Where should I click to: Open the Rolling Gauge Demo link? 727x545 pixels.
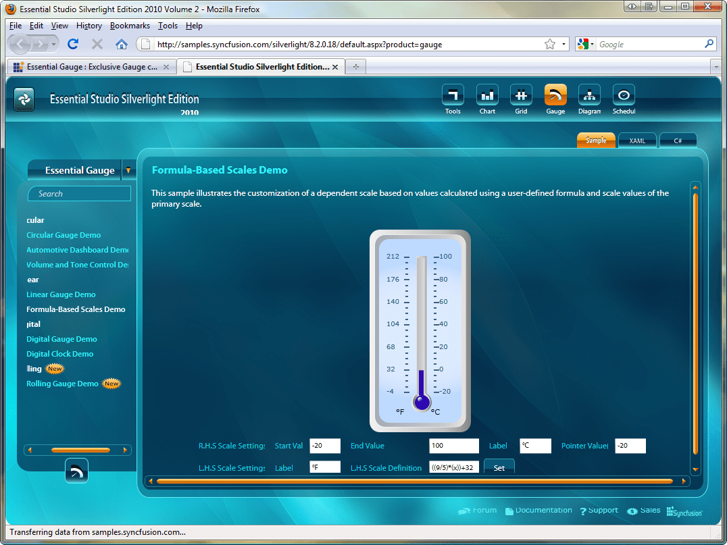(x=62, y=384)
